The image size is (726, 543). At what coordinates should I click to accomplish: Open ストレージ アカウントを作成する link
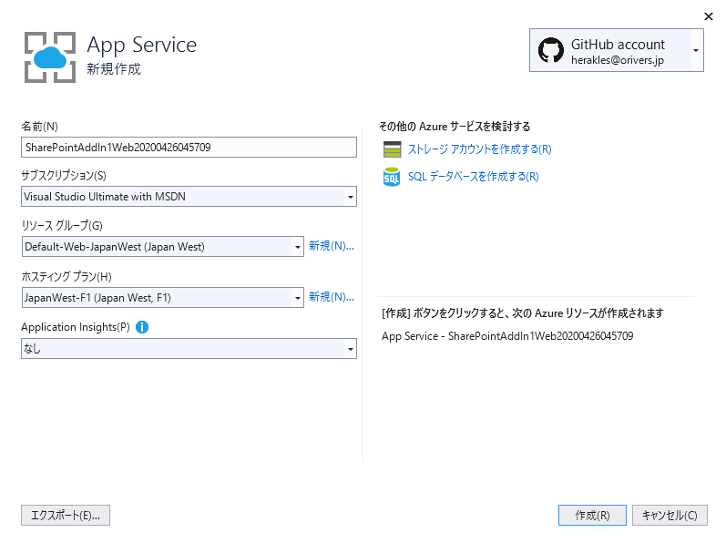click(479, 149)
